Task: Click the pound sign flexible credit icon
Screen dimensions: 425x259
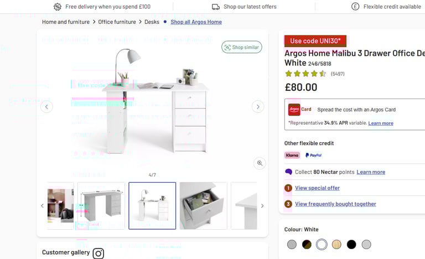Action: pos(355,7)
